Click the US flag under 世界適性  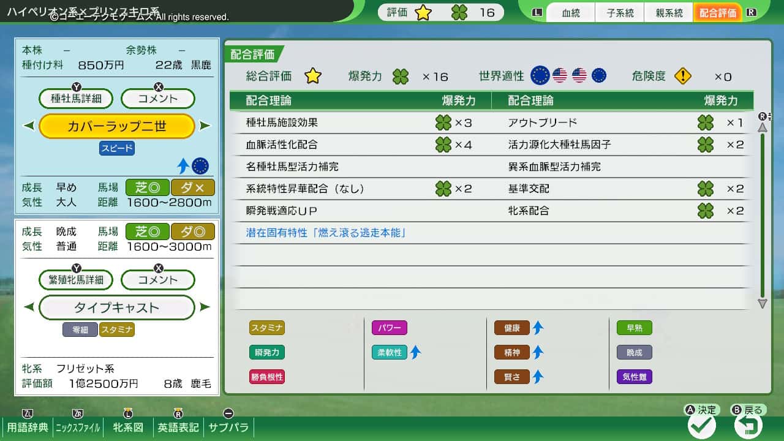click(x=560, y=76)
